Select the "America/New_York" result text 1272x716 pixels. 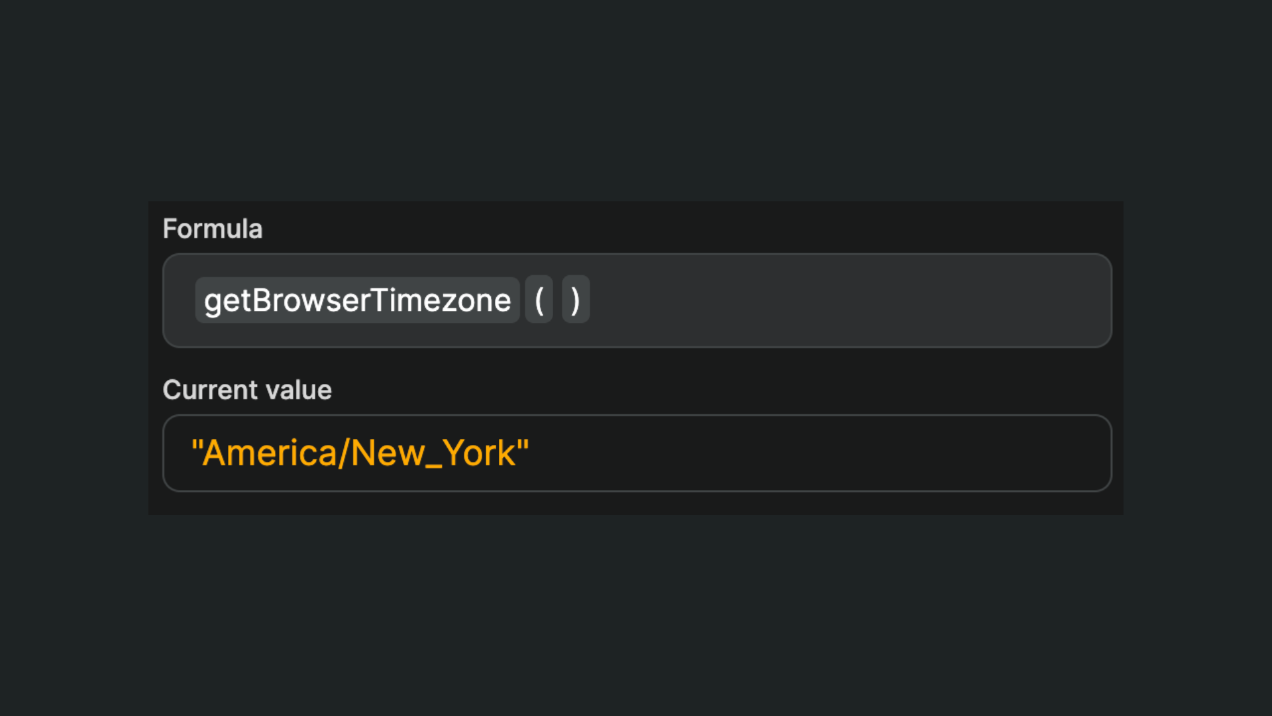coord(360,453)
